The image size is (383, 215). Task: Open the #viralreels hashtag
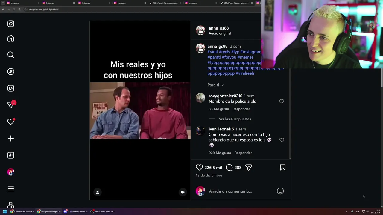[x=245, y=73]
